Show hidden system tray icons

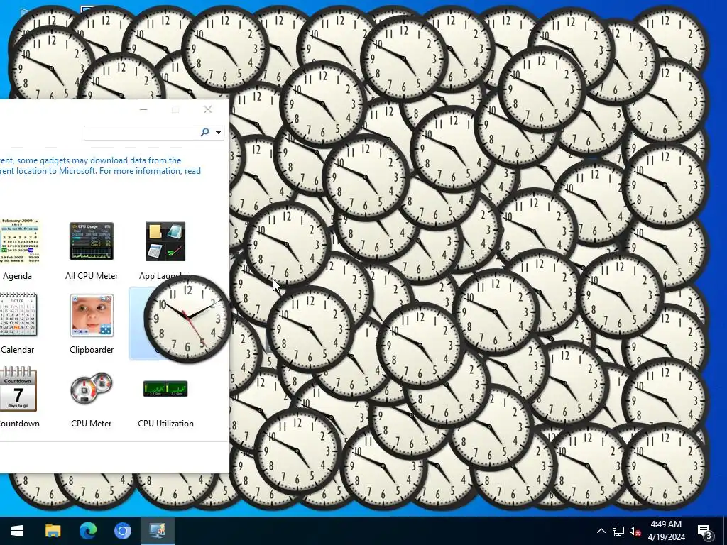(x=601, y=531)
